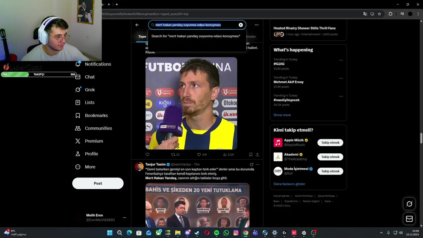Open Spotify from the taskbar

[216, 233]
